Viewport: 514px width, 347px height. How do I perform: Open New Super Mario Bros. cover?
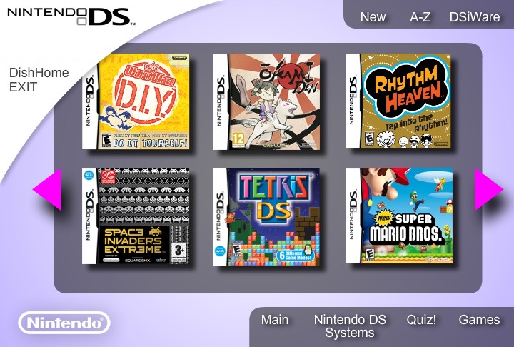pos(399,216)
